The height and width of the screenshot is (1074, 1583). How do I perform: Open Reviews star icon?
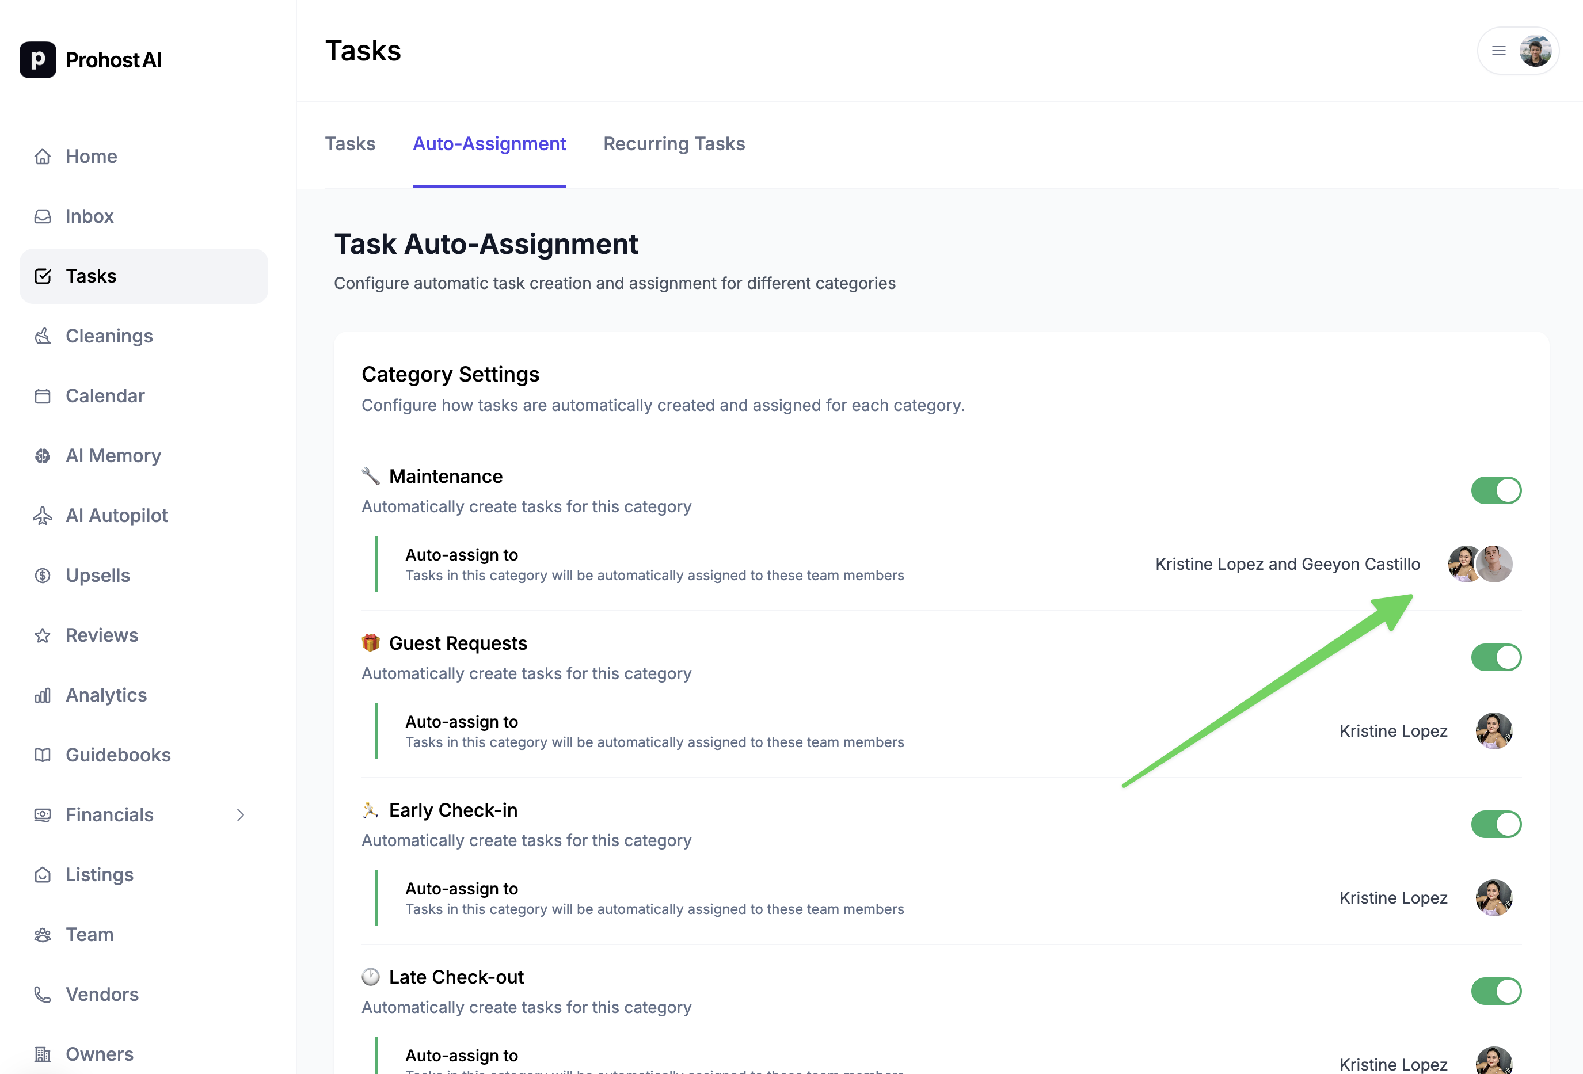(42, 635)
